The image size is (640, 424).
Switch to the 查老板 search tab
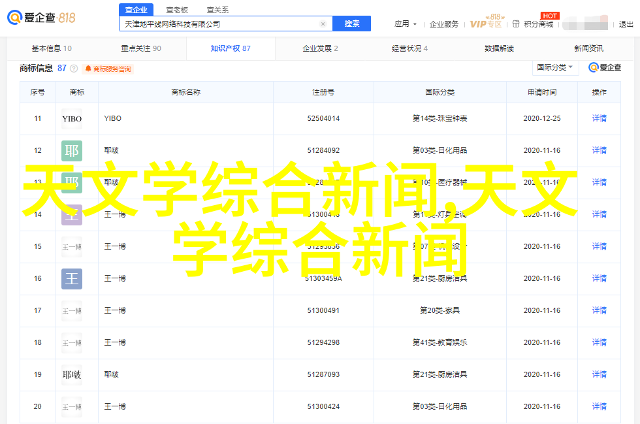(176, 10)
